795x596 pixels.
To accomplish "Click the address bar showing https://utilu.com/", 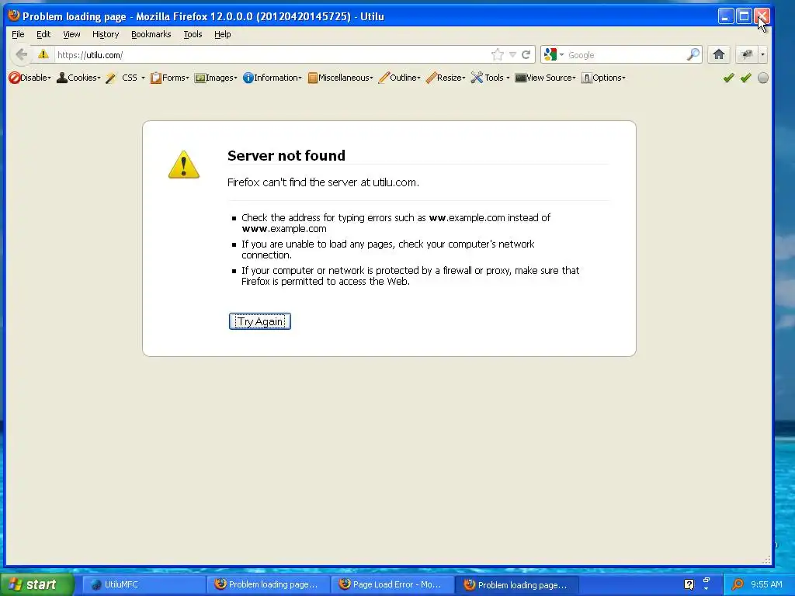I will 271,55.
